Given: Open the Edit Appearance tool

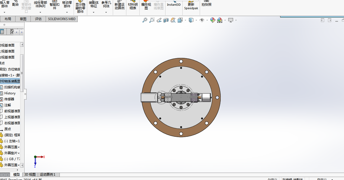Looking at the screenshot, I should click(x=213, y=20).
